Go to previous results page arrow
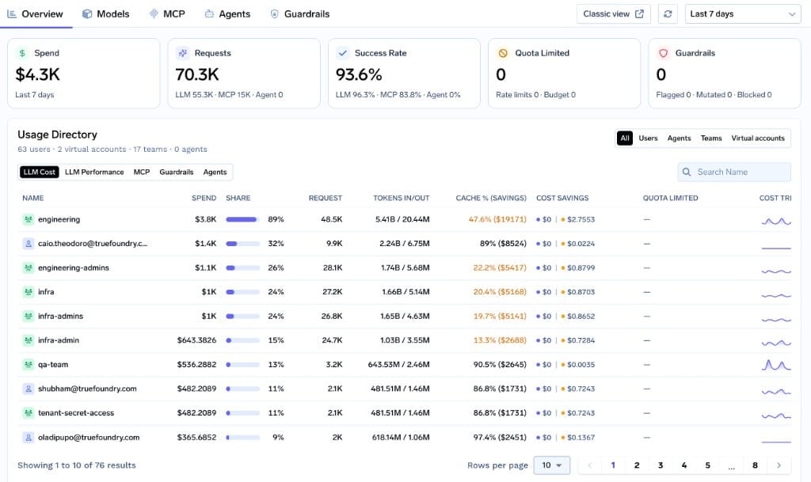Viewport: 811px width, 482px height. pos(589,465)
